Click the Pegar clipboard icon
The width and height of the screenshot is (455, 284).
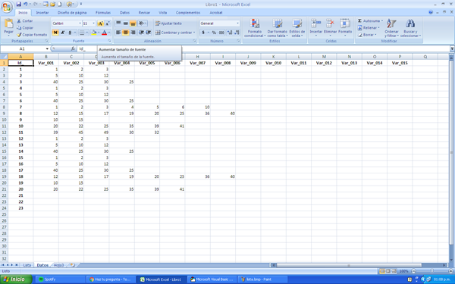9,23
